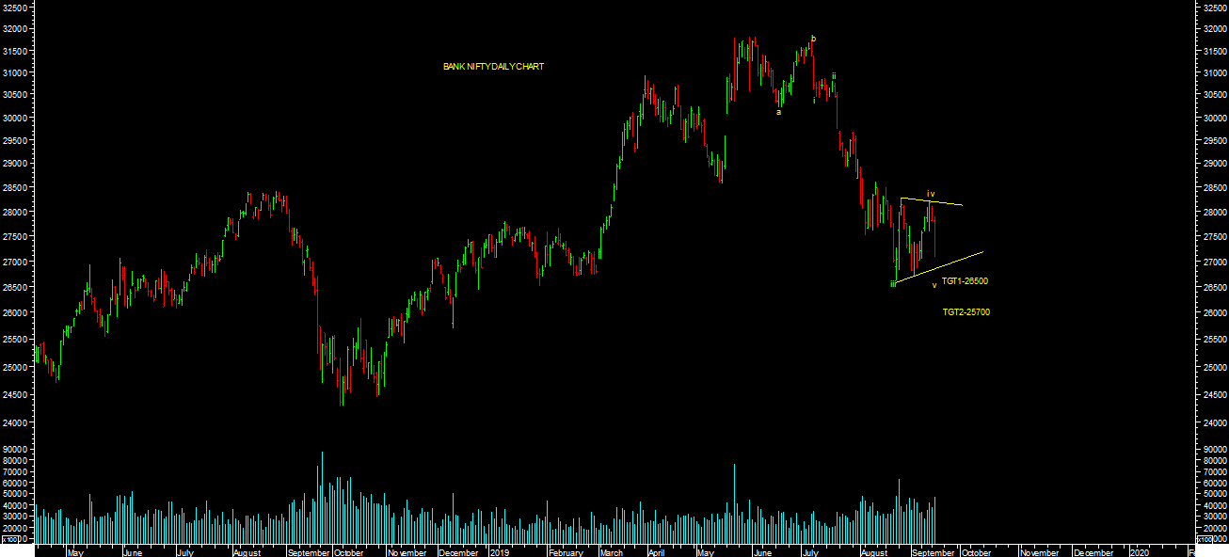The width and height of the screenshot is (1229, 557).
Task: Click the 90000 volume level on left axis
Action: point(16,450)
